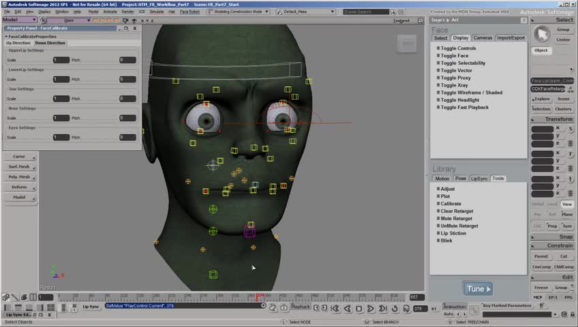The width and height of the screenshot is (578, 327).
Task: Click the Tune stage button
Action: click(x=478, y=289)
